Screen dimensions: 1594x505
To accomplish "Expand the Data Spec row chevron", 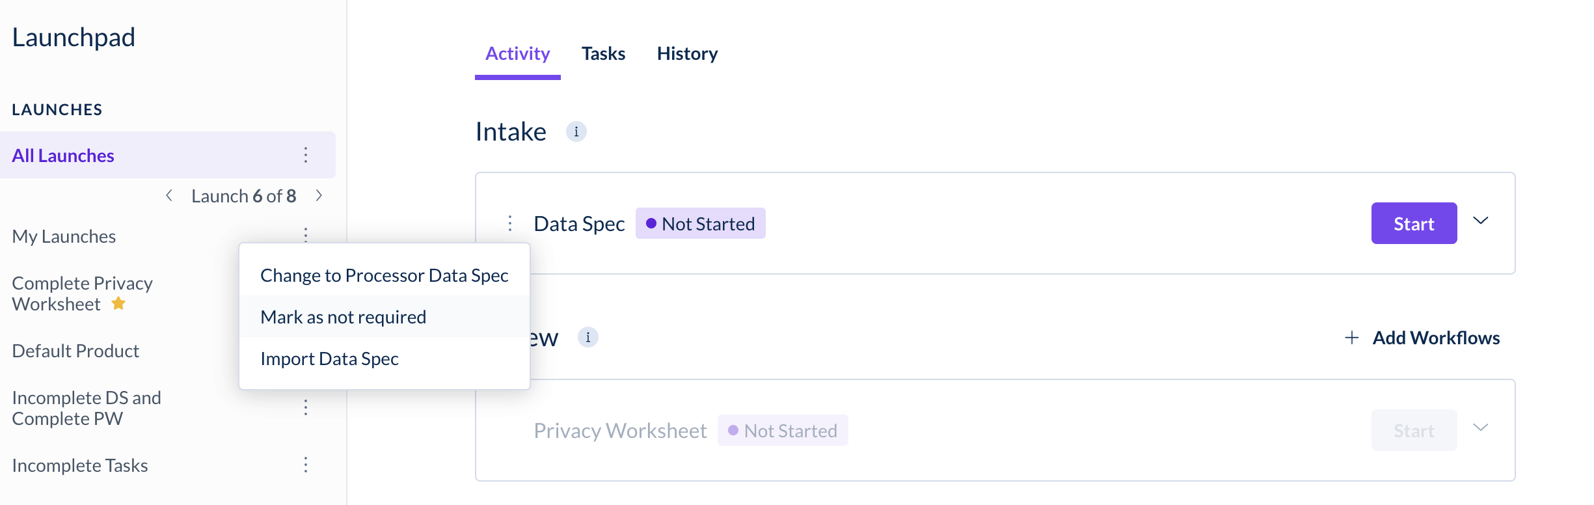I will [1481, 221].
